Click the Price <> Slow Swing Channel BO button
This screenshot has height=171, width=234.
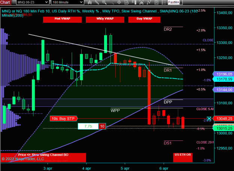pyautogui.click(x=43, y=158)
